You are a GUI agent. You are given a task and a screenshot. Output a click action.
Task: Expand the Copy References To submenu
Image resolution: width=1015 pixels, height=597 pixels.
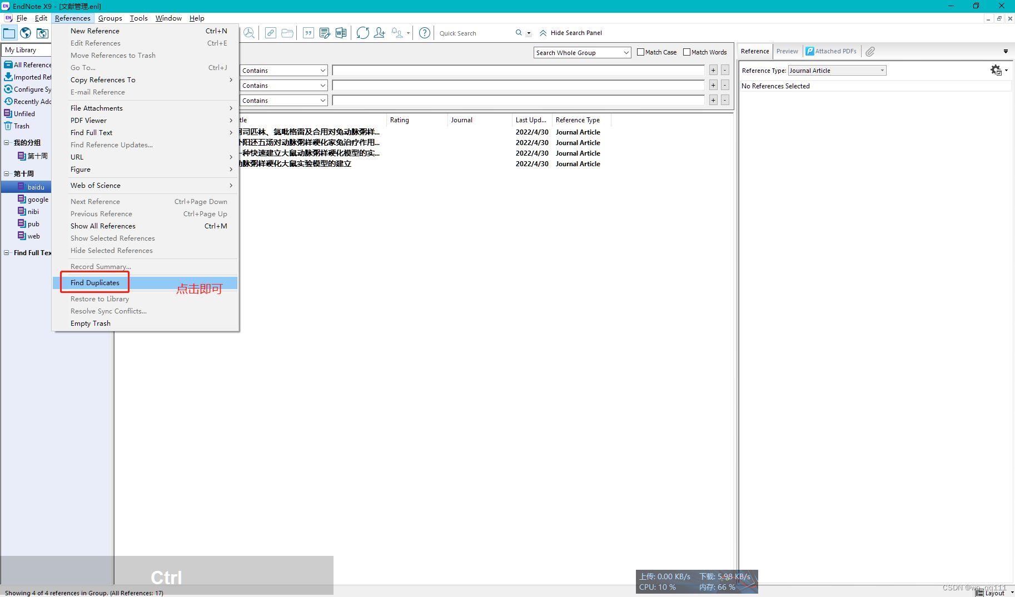(145, 80)
